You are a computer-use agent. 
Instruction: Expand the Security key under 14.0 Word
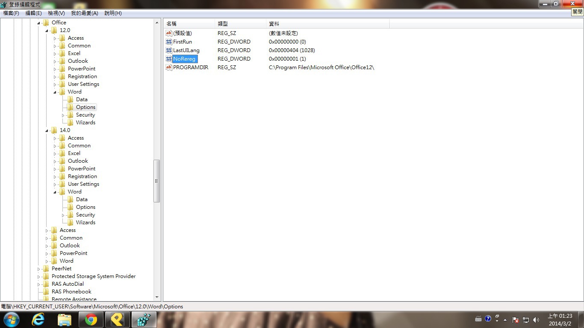coord(63,215)
